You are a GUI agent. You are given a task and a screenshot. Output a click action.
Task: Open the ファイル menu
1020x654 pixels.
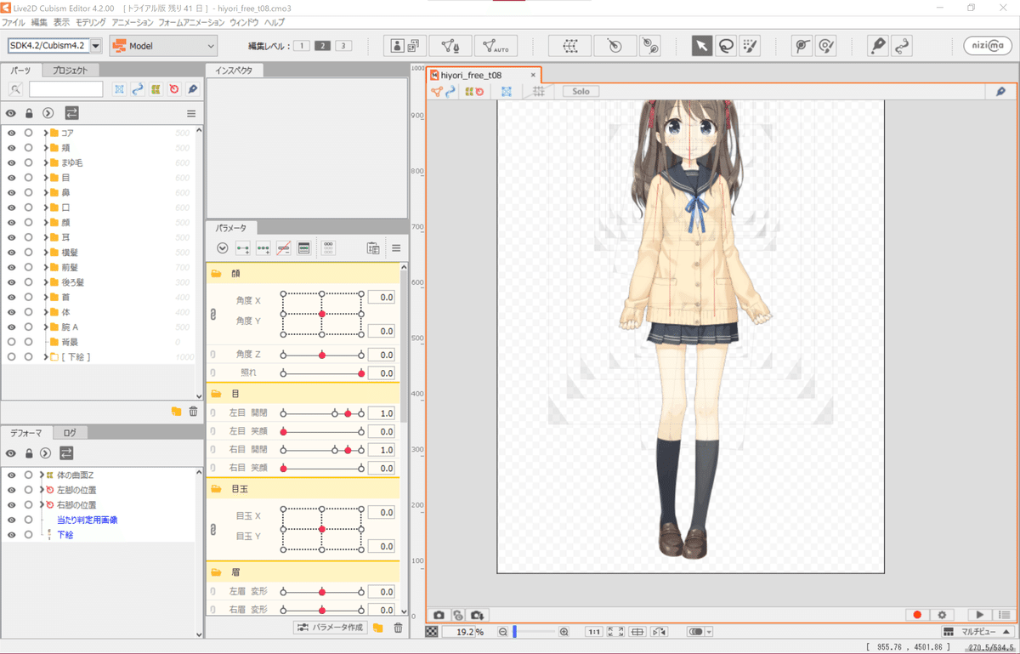point(13,22)
